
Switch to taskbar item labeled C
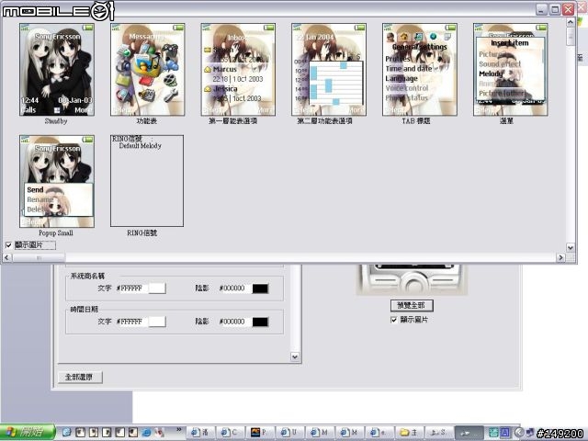pyautogui.click(x=230, y=433)
